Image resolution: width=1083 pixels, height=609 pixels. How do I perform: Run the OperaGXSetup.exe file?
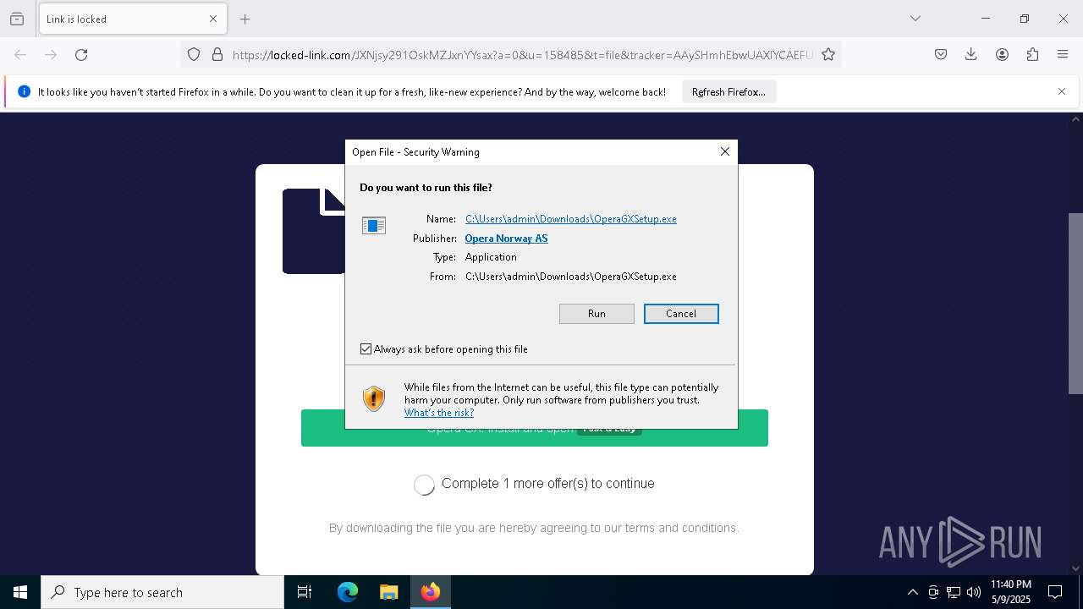point(596,314)
